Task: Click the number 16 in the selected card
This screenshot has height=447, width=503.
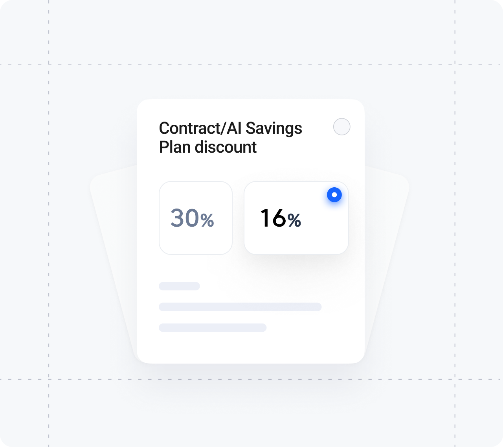Action: pos(273,218)
